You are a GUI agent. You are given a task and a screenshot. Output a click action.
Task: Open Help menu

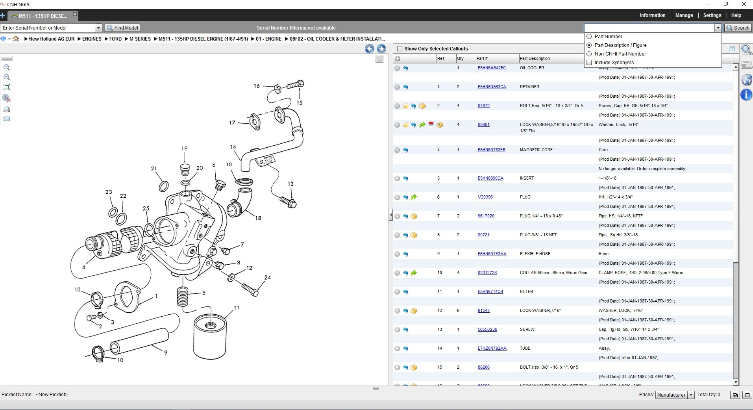coord(736,15)
